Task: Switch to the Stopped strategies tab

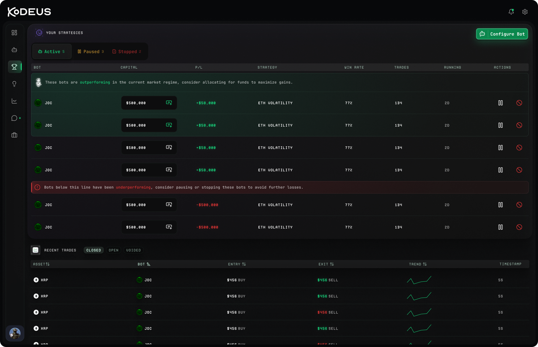Action: pyautogui.click(x=127, y=52)
